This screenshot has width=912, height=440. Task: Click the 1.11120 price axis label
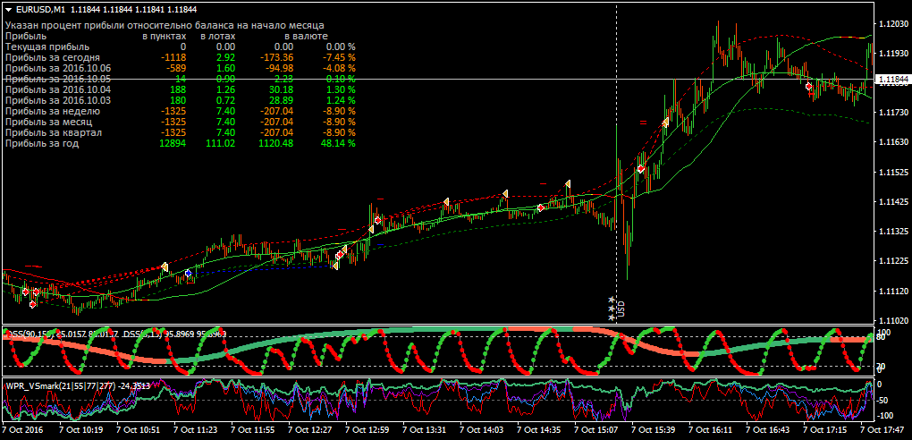pos(891,291)
